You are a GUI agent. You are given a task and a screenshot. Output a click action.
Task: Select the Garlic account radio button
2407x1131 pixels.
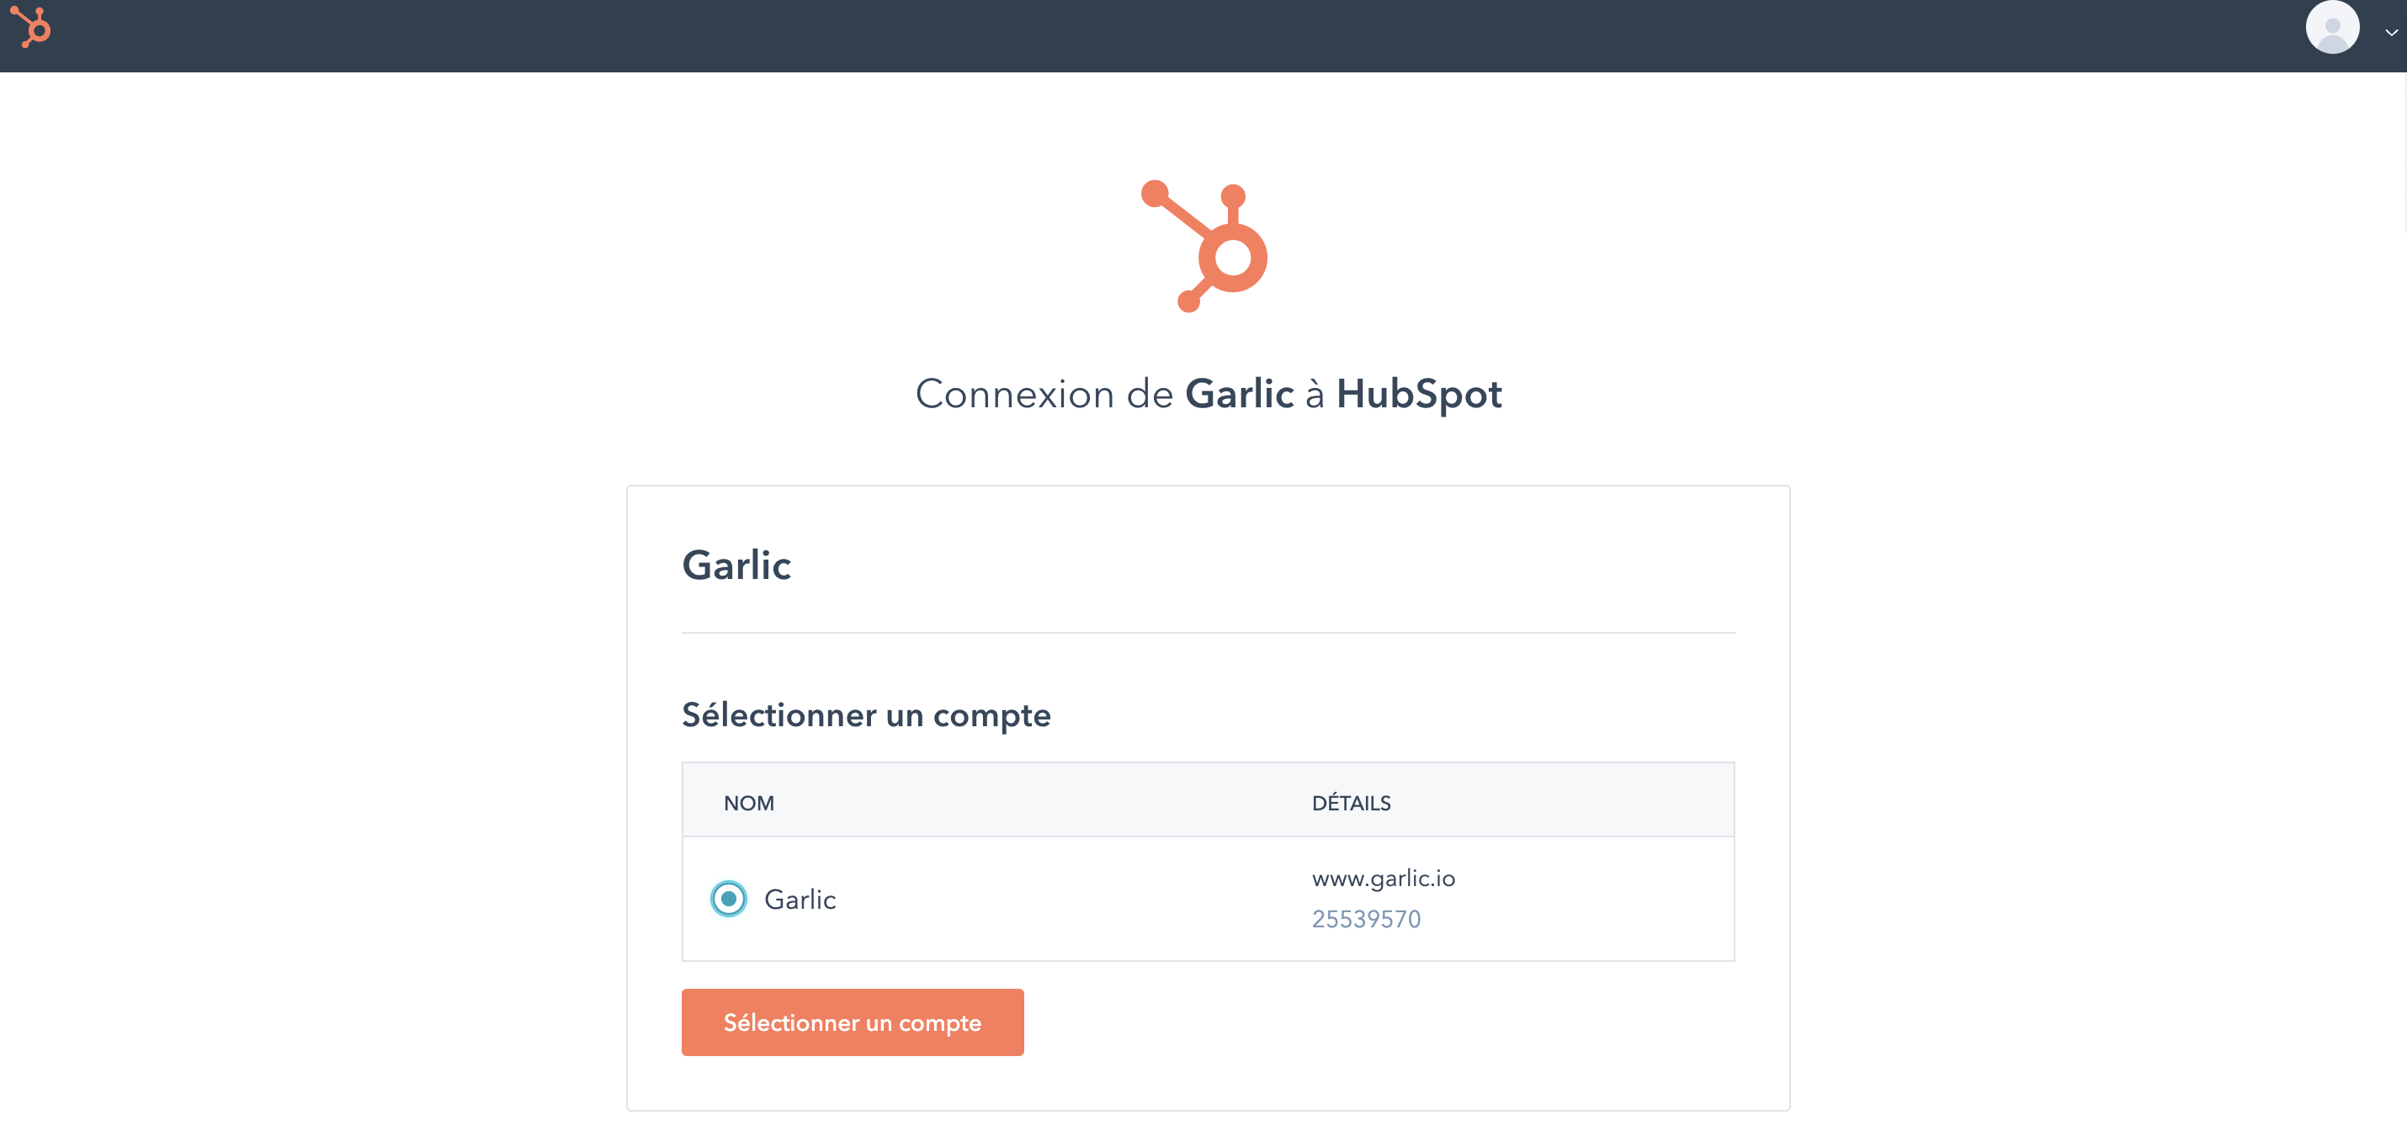pos(729,899)
